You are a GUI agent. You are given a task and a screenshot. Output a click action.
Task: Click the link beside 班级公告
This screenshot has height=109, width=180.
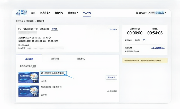pos(157,48)
